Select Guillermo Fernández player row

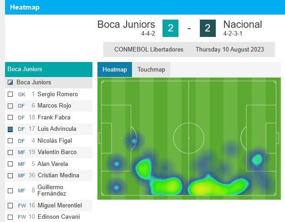click(x=50, y=191)
